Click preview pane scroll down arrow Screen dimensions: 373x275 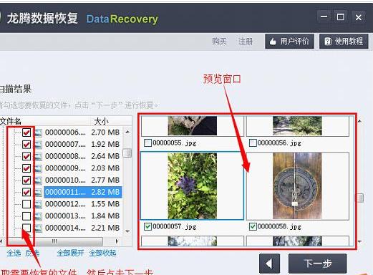(360, 241)
